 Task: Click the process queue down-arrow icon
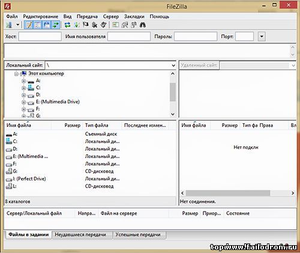click(x=77, y=25)
